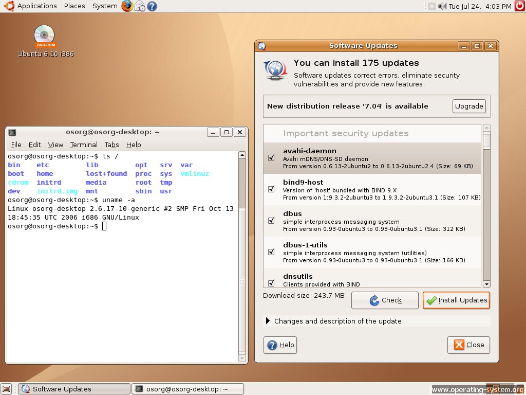Click the terminal window menu icon in the titlebar
This screenshot has height=395, width=526.
(12, 132)
